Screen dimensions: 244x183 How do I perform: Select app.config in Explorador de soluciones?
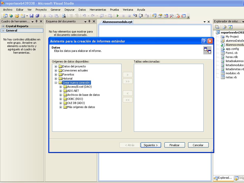[232, 49]
